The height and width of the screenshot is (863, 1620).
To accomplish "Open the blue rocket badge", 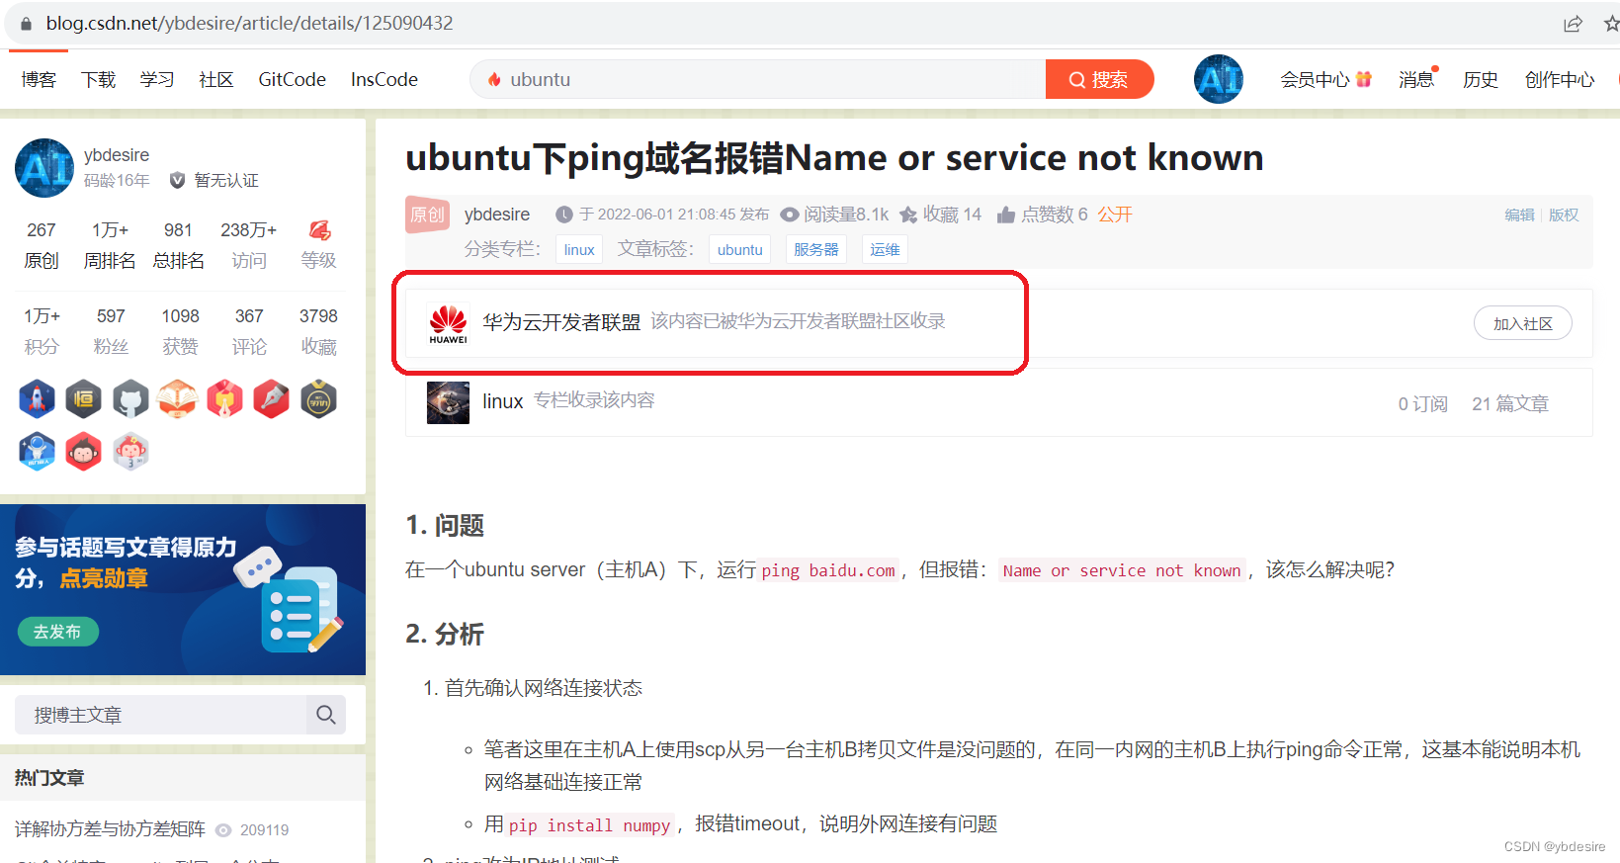I will pyautogui.click(x=37, y=399).
